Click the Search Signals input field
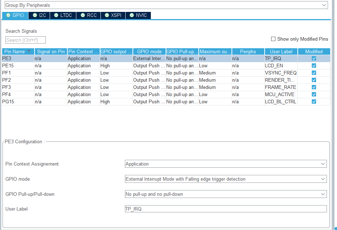Image resolution: width=337 pixels, height=230 pixels. (26, 40)
